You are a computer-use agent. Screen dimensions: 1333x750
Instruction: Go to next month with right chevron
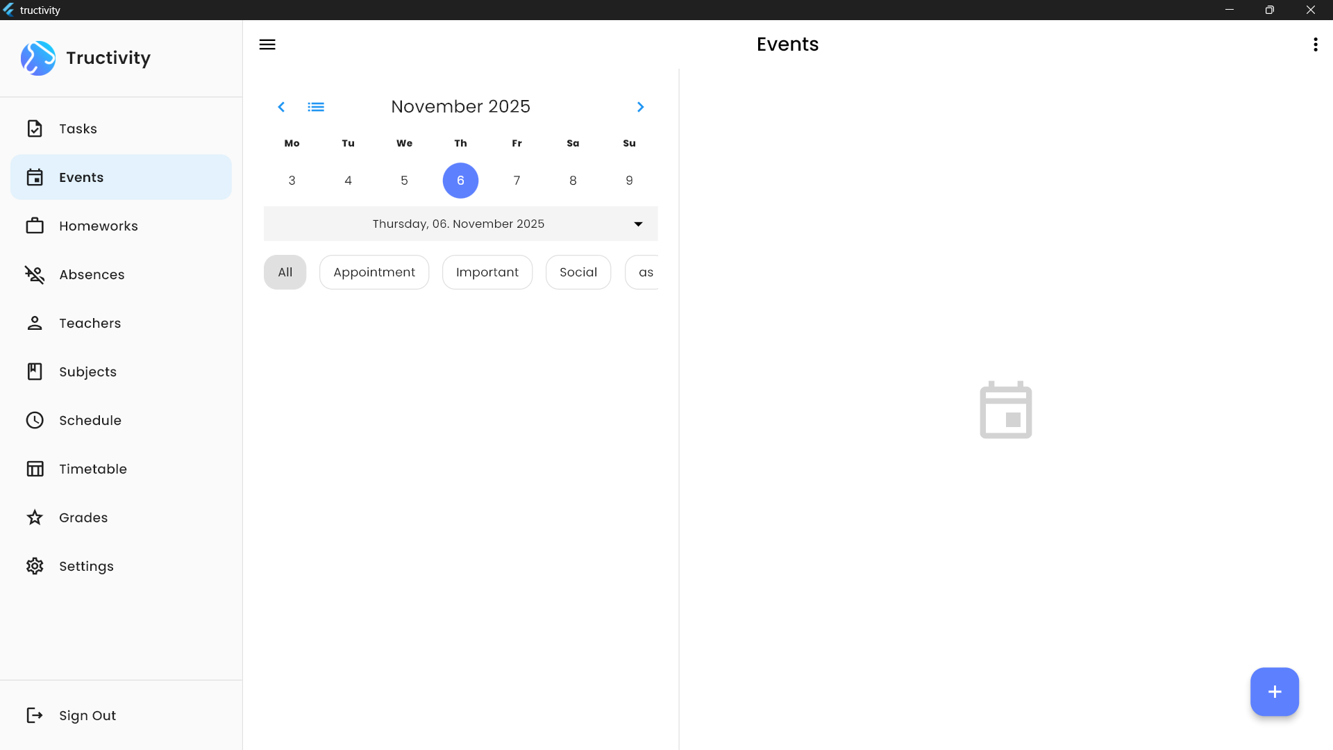pos(640,106)
